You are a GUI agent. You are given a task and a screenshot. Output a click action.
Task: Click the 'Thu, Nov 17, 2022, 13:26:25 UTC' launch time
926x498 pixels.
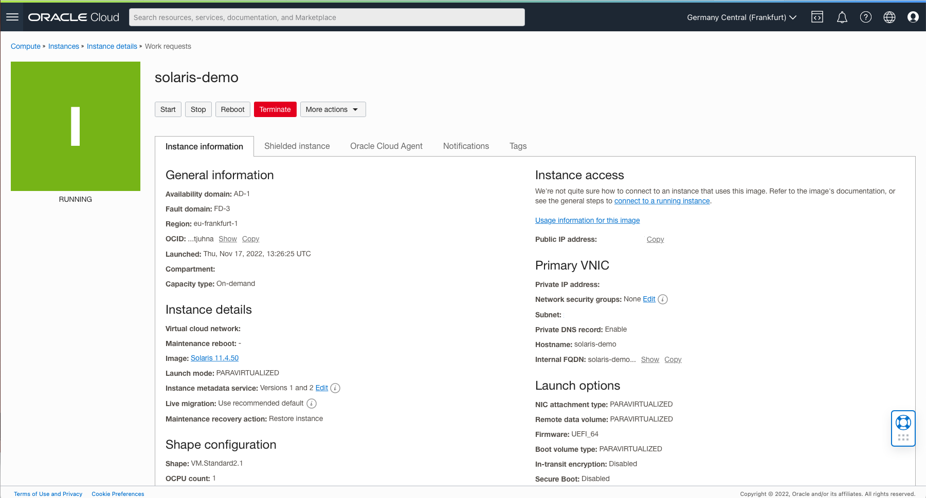(x=257, y=254)
